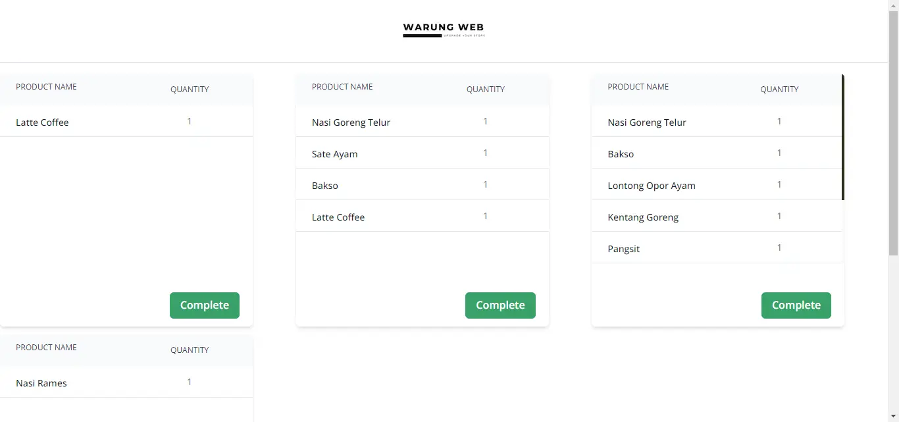Image resolution: width=899 pixels, height=422 pixels.
Task: Select the Nasi Rames row
Action: [126, 382]
